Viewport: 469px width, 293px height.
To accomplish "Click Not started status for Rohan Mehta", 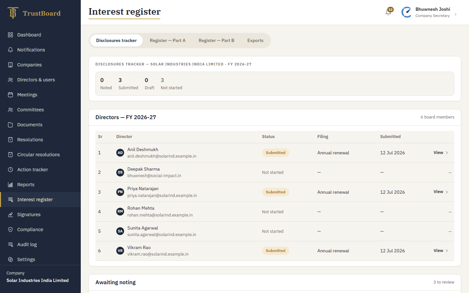I will (x=273, y=212).
